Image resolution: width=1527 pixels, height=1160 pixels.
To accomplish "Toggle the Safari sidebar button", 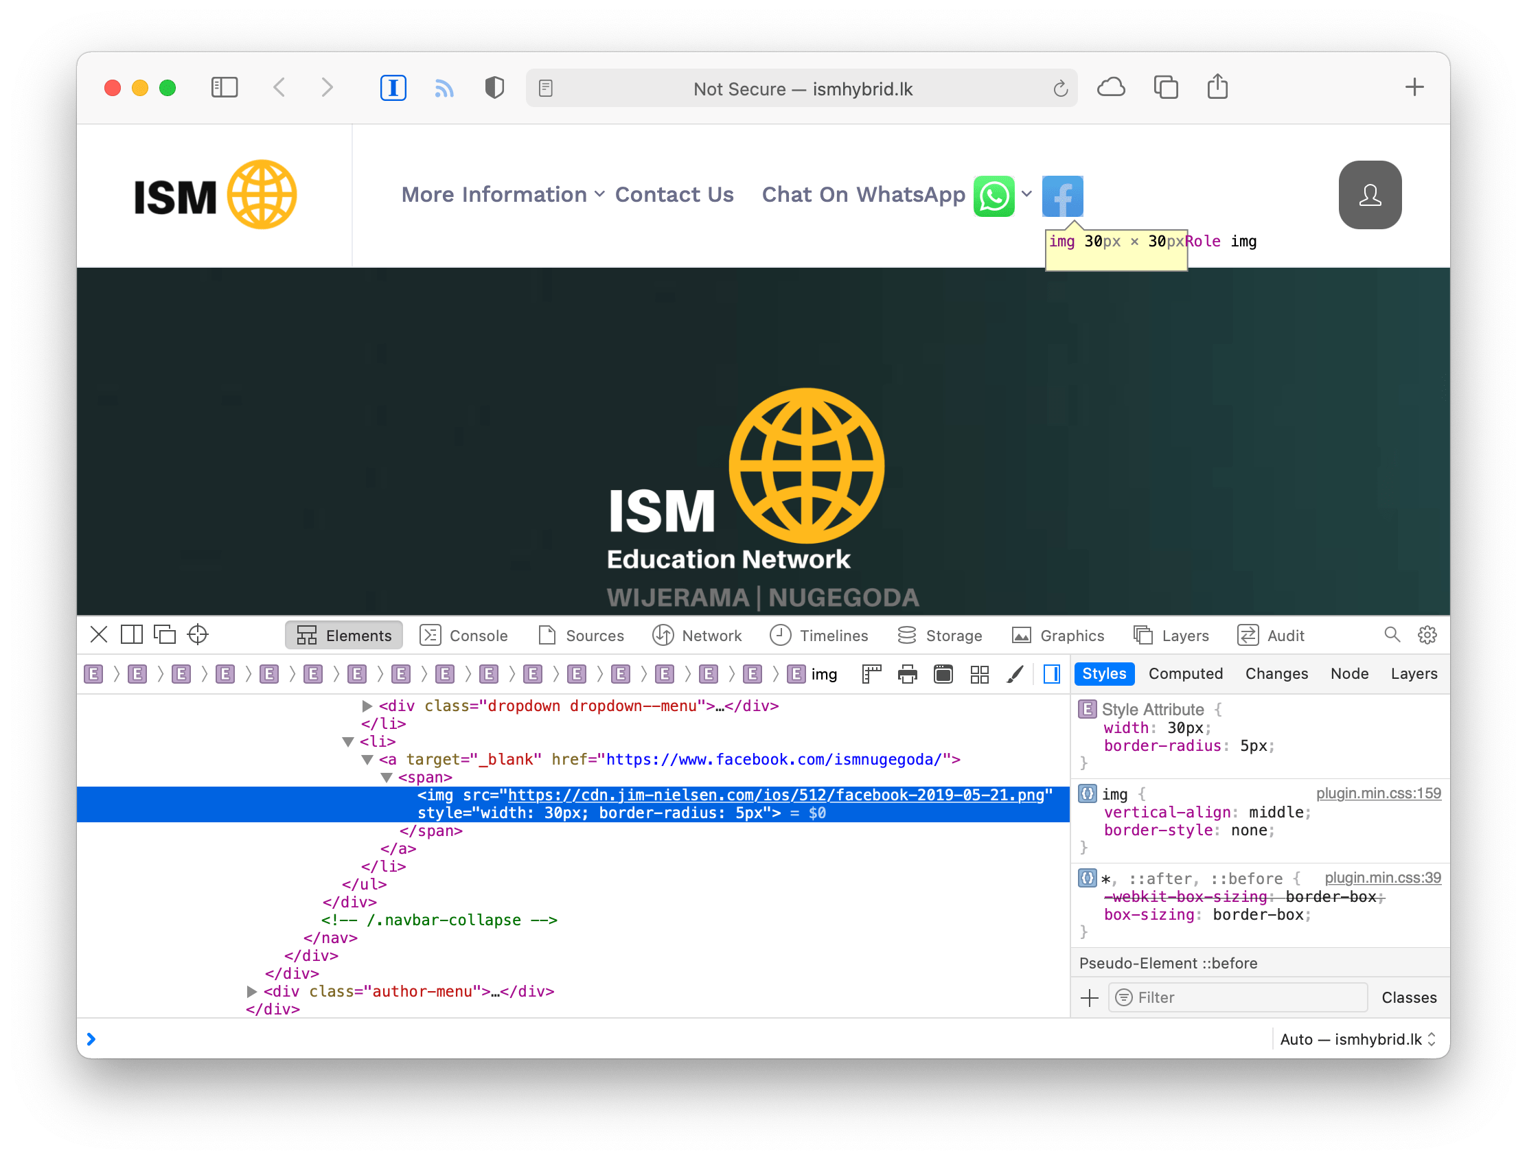I will (x=225, y=88).
